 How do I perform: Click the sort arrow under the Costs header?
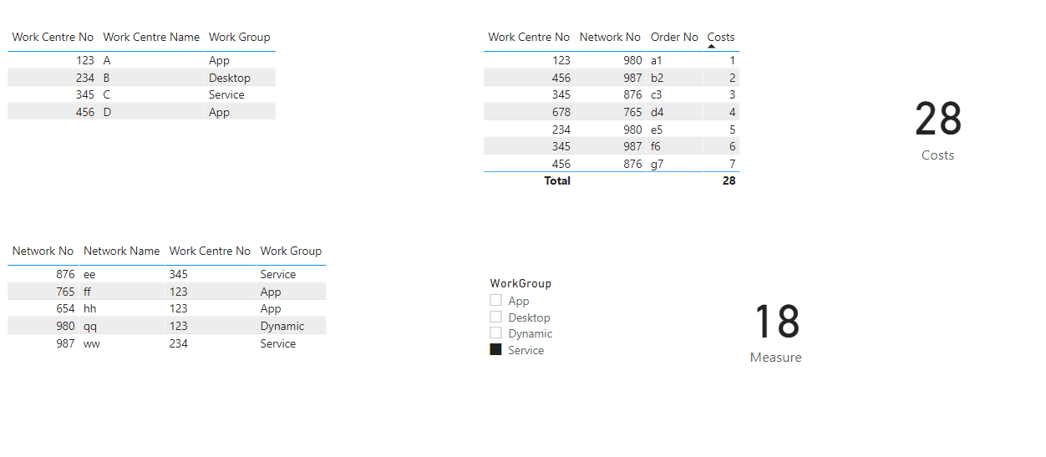point(711,47)
